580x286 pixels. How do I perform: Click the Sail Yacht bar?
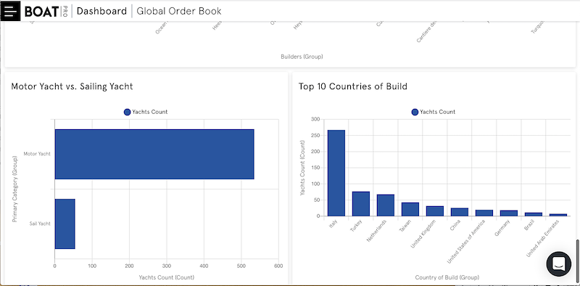coord(65,224)
